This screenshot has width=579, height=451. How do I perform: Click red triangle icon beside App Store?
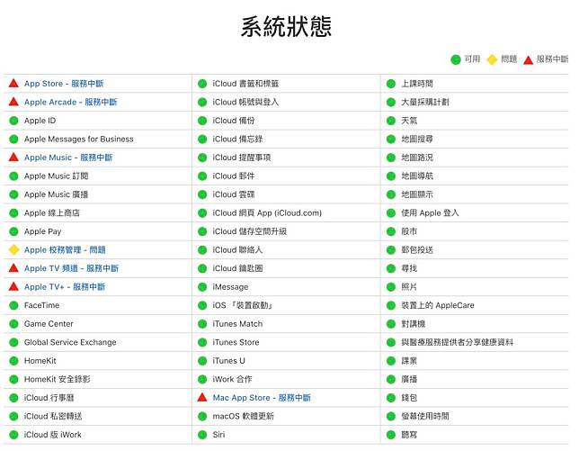[x=13, y=84]
